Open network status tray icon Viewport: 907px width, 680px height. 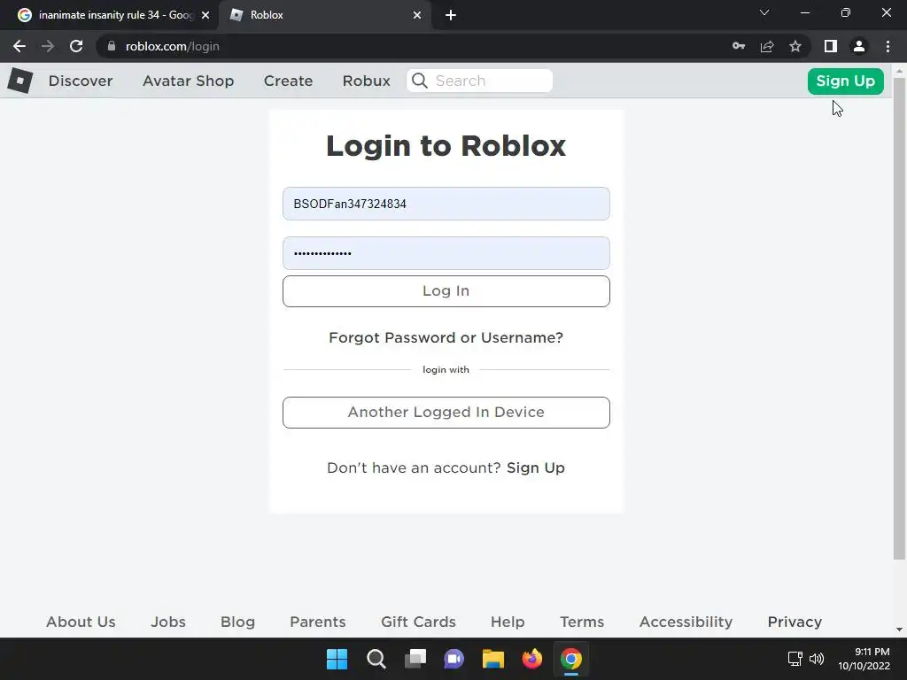(x=795, y=659)
